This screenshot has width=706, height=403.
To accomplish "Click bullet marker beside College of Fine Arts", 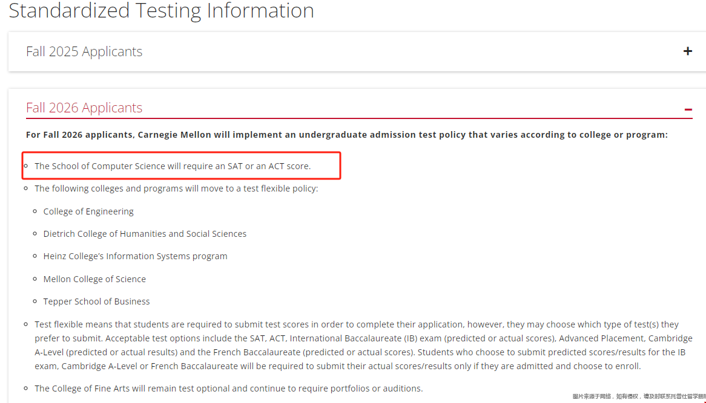I will tap(27, 388).
